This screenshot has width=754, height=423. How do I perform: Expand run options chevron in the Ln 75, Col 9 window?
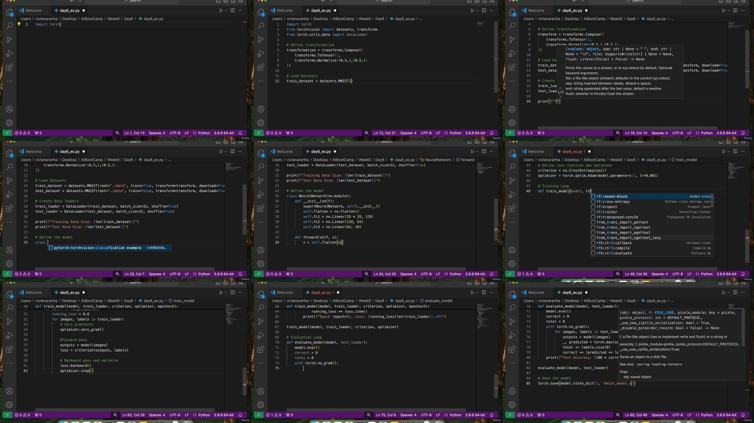point(477,292)
